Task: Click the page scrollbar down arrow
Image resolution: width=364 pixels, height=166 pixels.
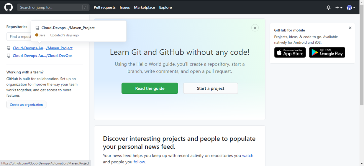Action: pyautogui.click(x=362, y=163)
